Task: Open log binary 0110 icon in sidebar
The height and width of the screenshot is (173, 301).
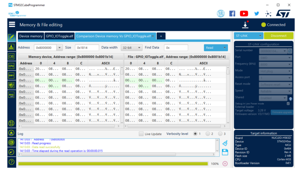Action: tap(11, 123)
